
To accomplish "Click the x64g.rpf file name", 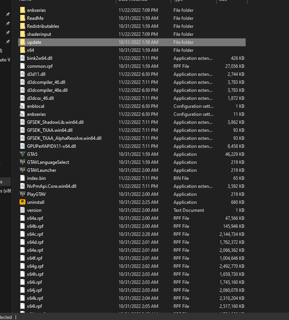I will click(x=35, y=266).
